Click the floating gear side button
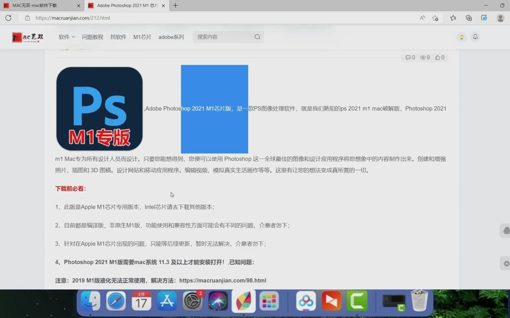Image resolution: width=510 pixels, height=318 pixels. pos(505,264)
